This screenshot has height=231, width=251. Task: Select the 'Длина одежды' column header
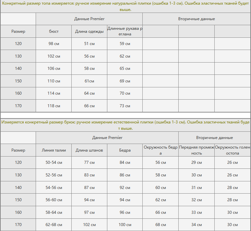[89, 31]
